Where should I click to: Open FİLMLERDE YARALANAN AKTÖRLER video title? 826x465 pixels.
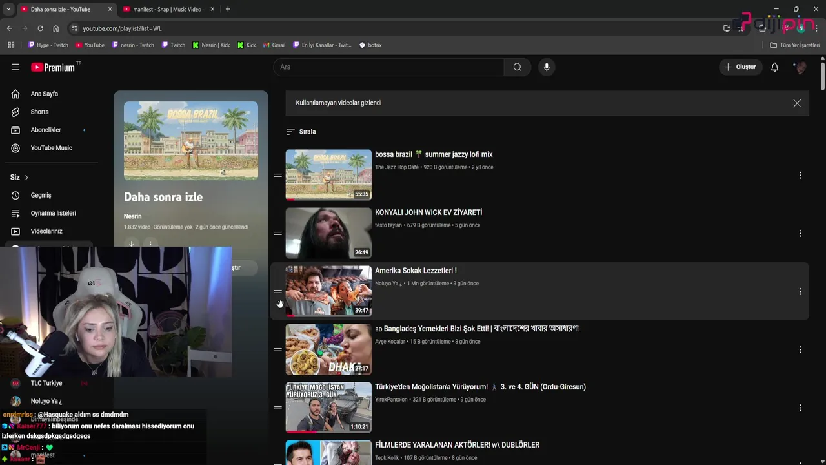457,445
